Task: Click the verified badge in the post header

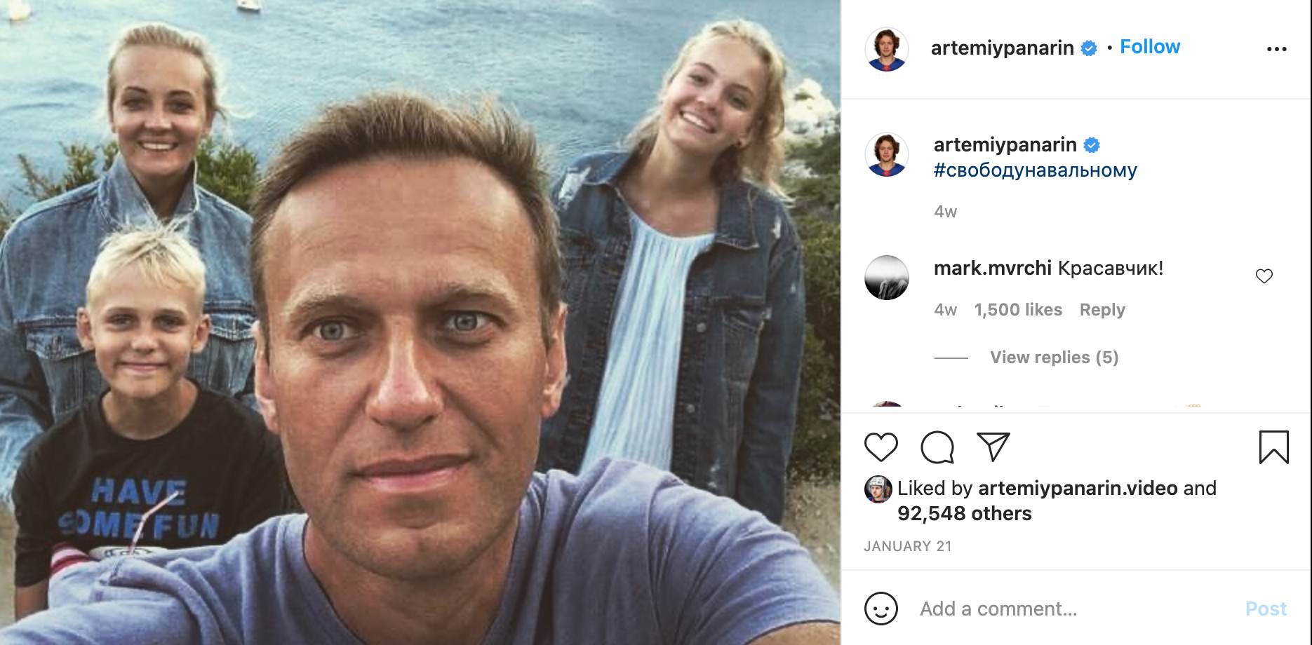Action: pos(1089,48)
